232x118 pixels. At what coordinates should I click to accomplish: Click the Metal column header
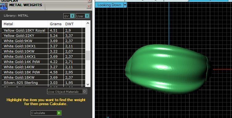pyautogui.click(x=25, y=24)
